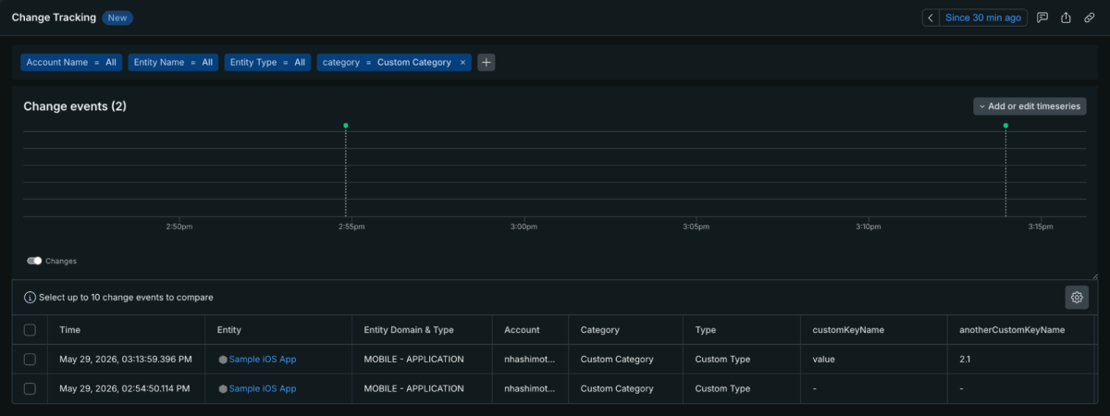Open Sample iOS App in 02:54:50 row

pyautogui.click(x=263, y=388)
